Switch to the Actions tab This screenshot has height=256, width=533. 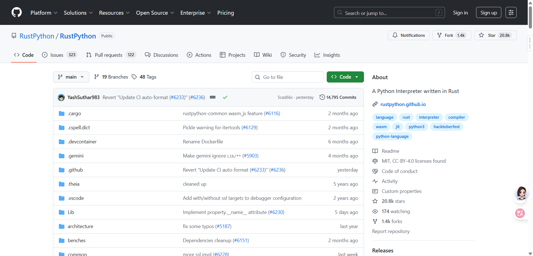pos(199,55)
